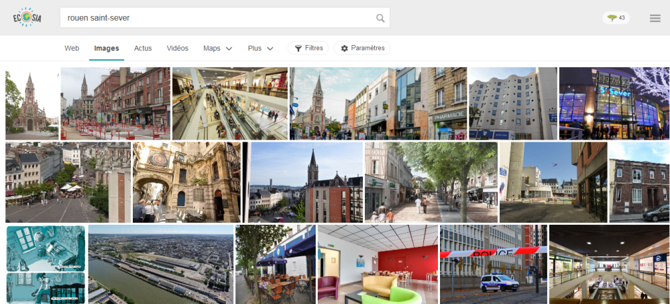Open the white wavy-roof building thumbnail

pyautogui.click(x=513, y=103)
